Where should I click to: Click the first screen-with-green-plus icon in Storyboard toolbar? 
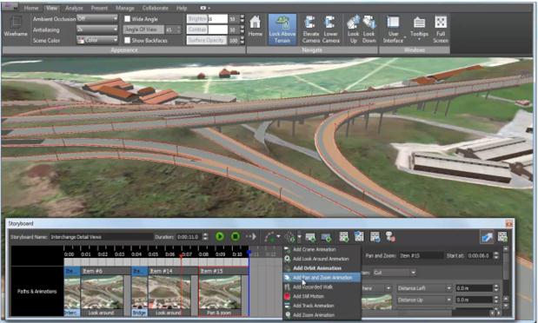[310, 237]
